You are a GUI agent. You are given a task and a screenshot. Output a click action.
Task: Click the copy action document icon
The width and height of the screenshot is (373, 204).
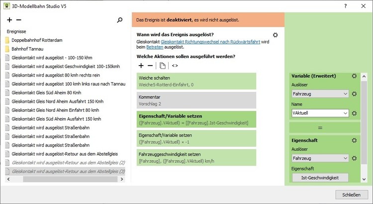[x=163, y=66]
